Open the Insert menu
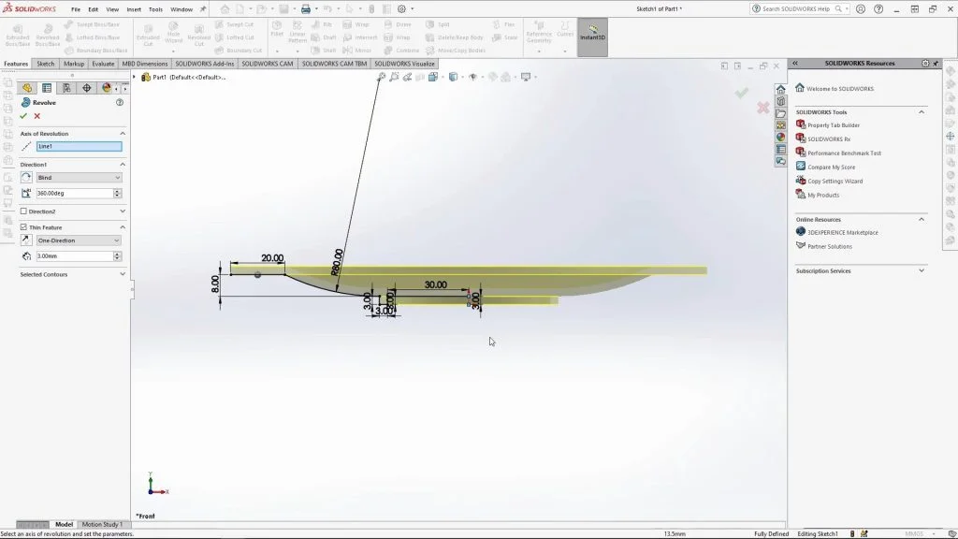Image resolution: width=958 pixels, height=539 pixels. pyautogui.click(x=134, y=9)
